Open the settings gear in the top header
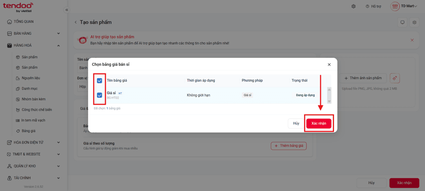The width and height of the screenshot is (425, 191). 354,6
